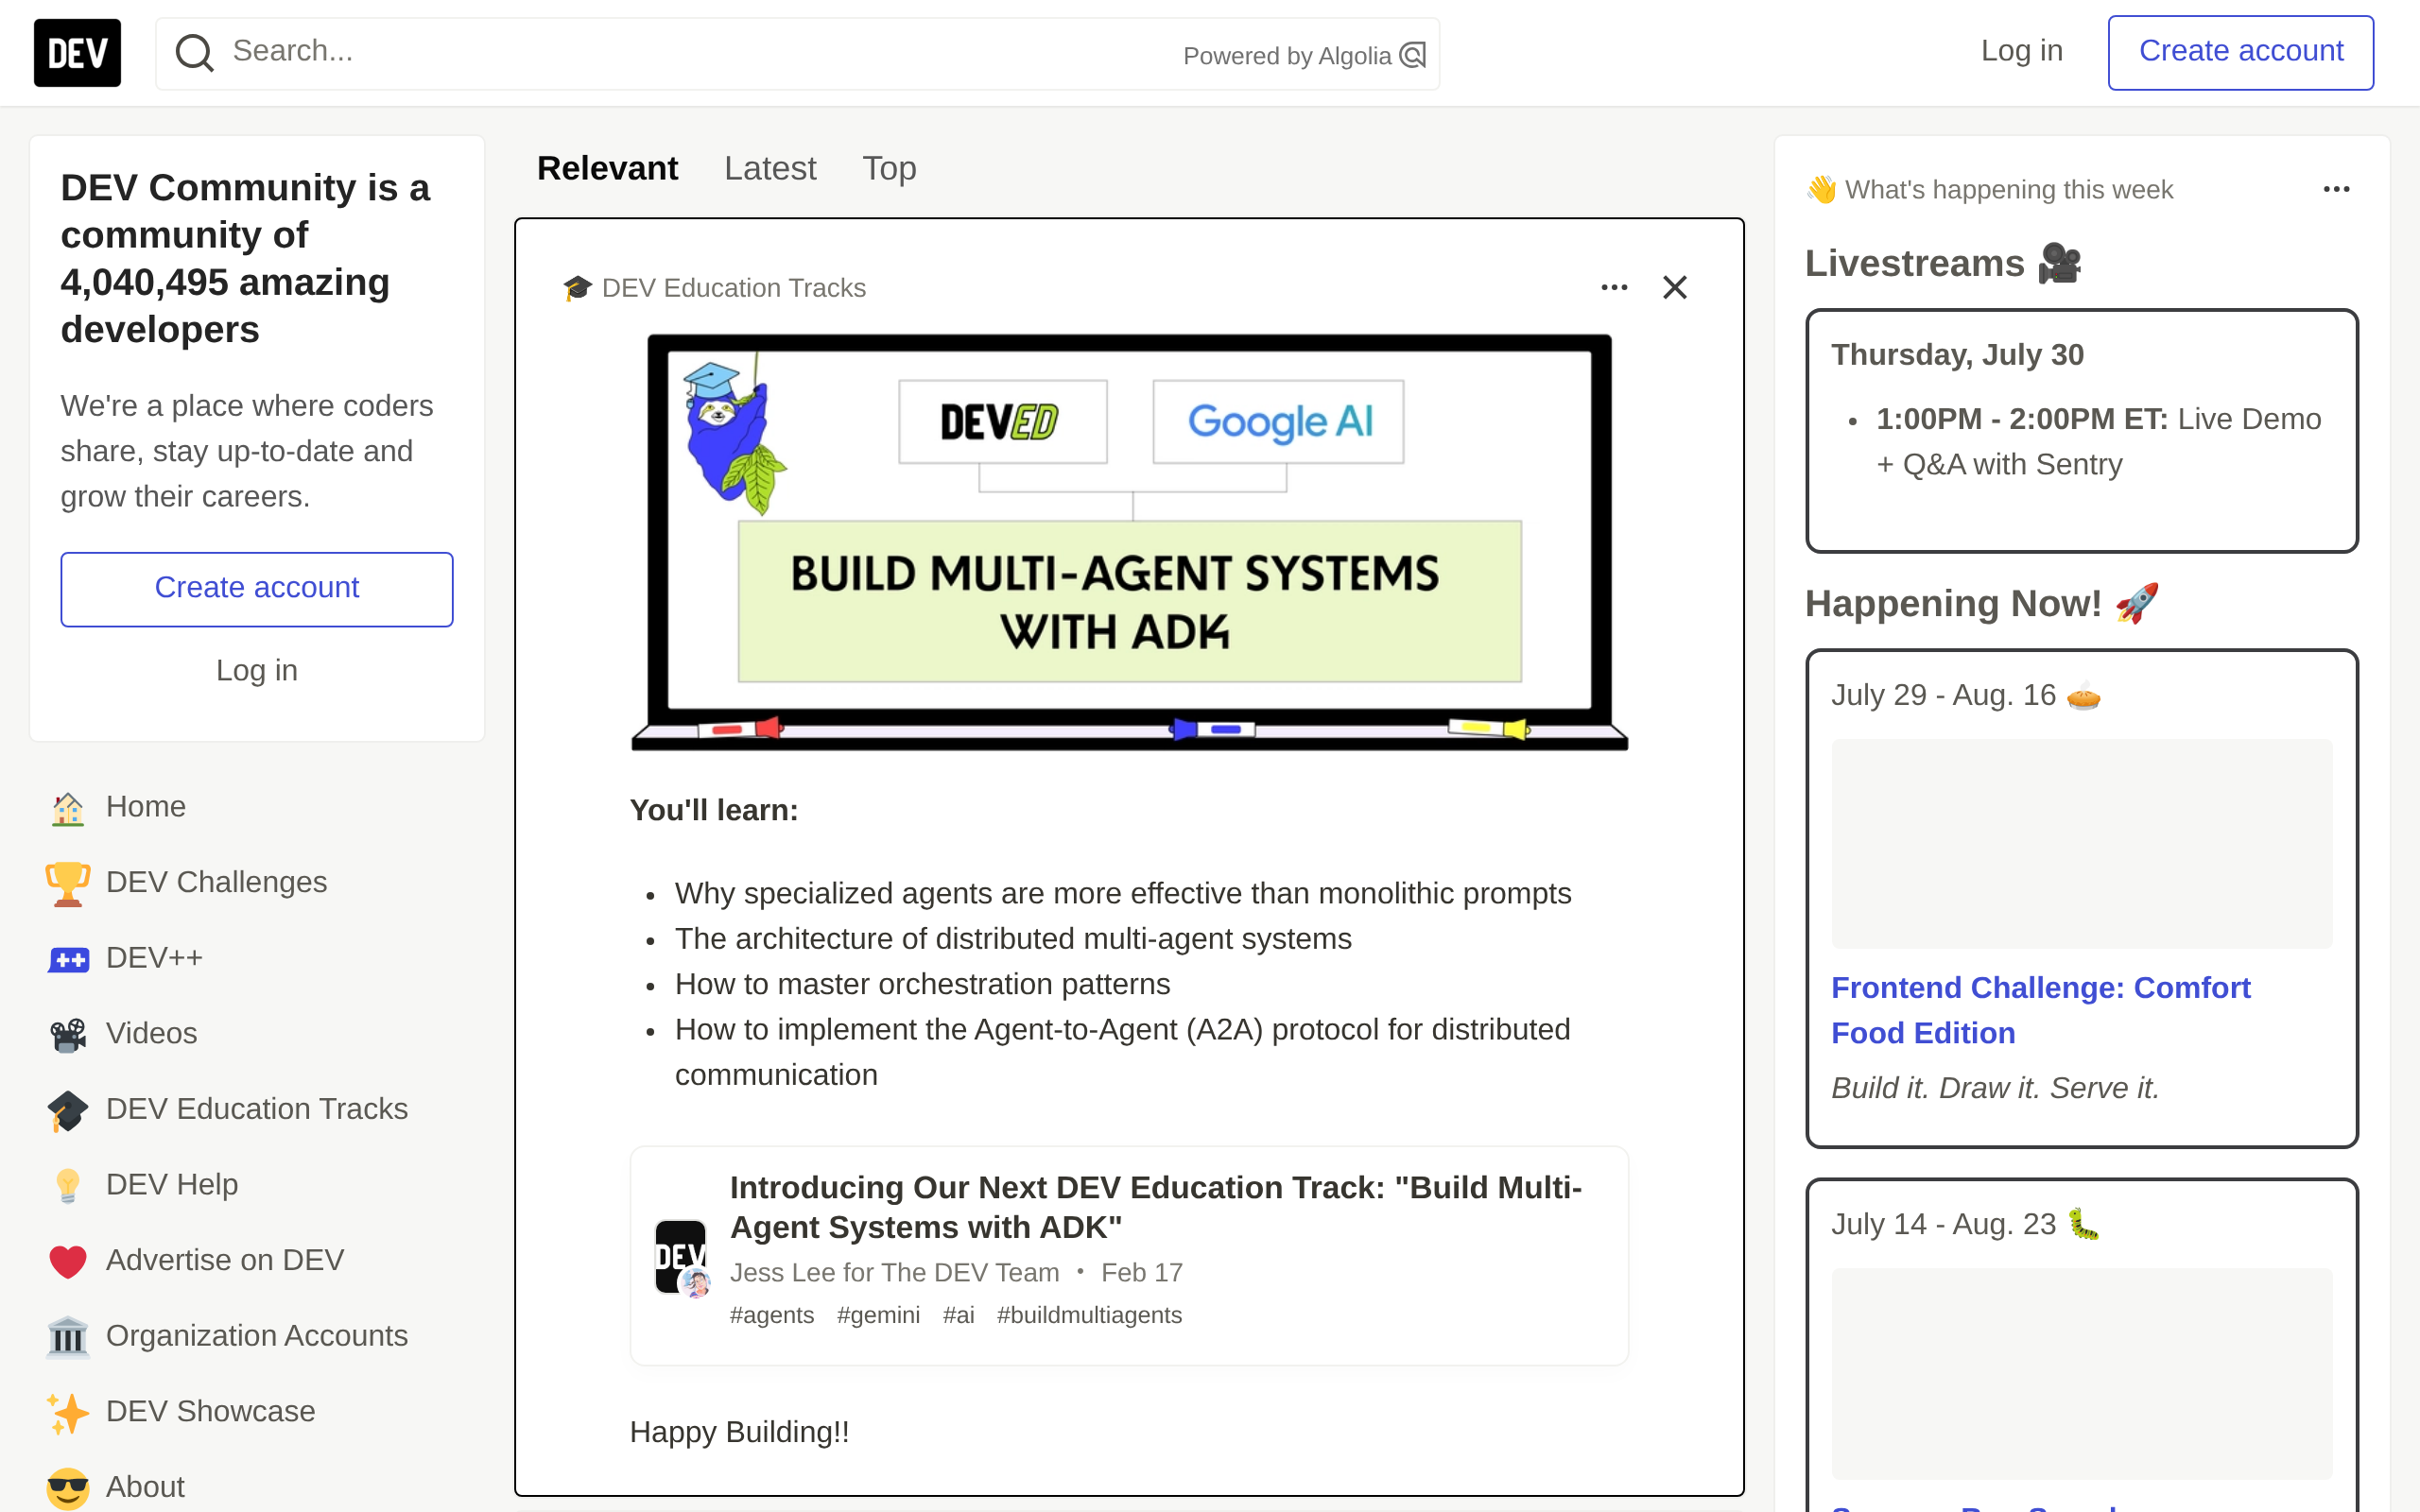Click the DEV Education Tracks cap icon in sidebar

tap(68, 1110)
